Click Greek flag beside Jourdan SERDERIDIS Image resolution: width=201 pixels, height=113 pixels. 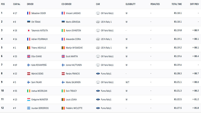29,108
